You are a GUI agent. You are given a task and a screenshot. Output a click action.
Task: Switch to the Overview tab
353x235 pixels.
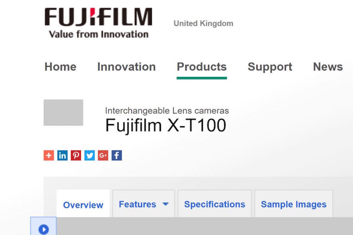[x=83, y=205]
